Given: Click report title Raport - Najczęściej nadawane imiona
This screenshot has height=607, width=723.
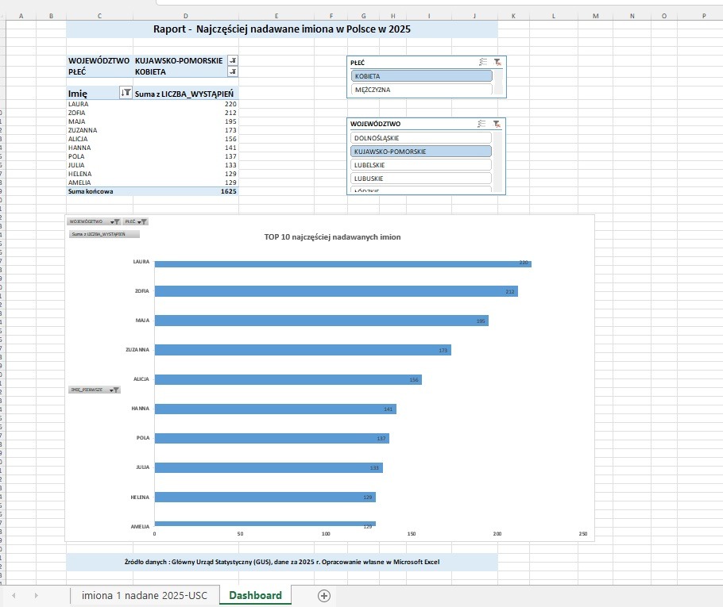Looking at the screenshot, I should pos(282,29).
